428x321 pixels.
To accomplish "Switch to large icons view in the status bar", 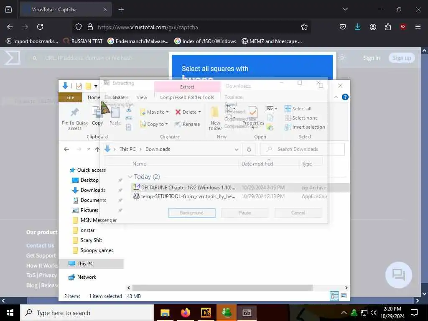I will (344, 296).
